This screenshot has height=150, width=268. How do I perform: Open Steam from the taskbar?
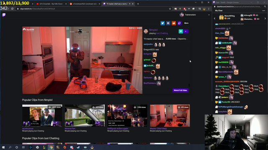(x=78, y=147)
